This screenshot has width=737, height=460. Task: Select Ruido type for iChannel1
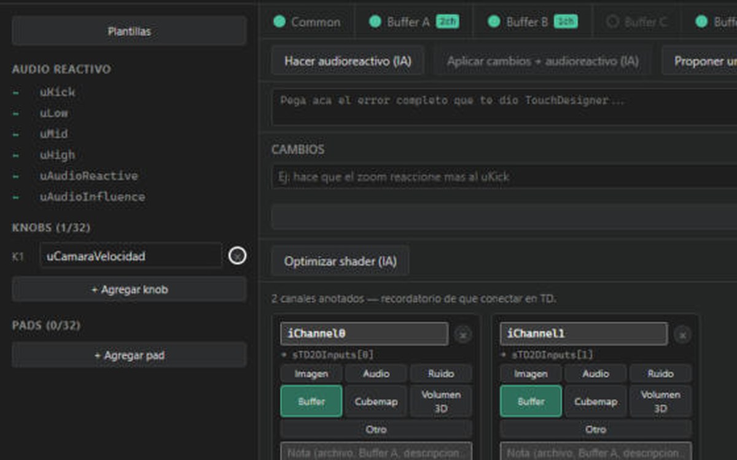660,374
